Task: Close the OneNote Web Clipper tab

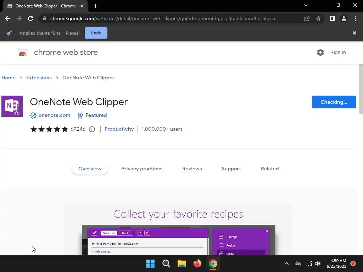Action: click(82, 6)
